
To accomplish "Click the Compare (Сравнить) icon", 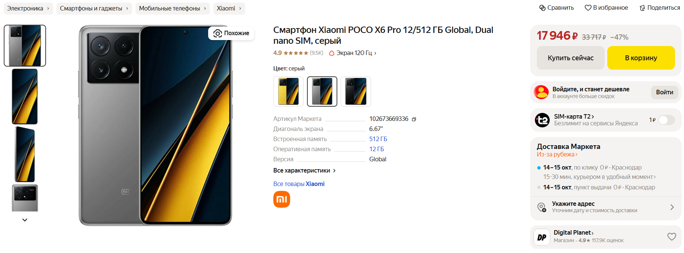I will (542, 8).
